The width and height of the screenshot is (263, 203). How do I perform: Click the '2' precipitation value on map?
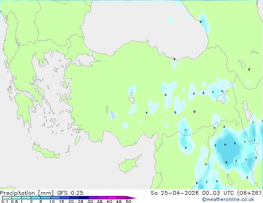click(235, 143)
